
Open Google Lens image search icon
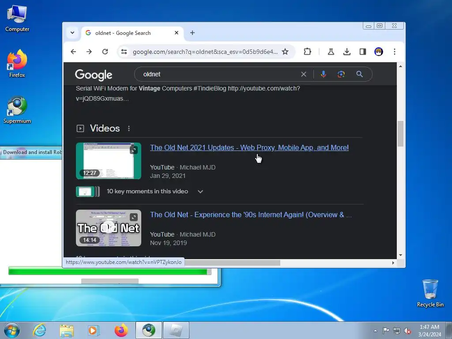click(341, 74)
